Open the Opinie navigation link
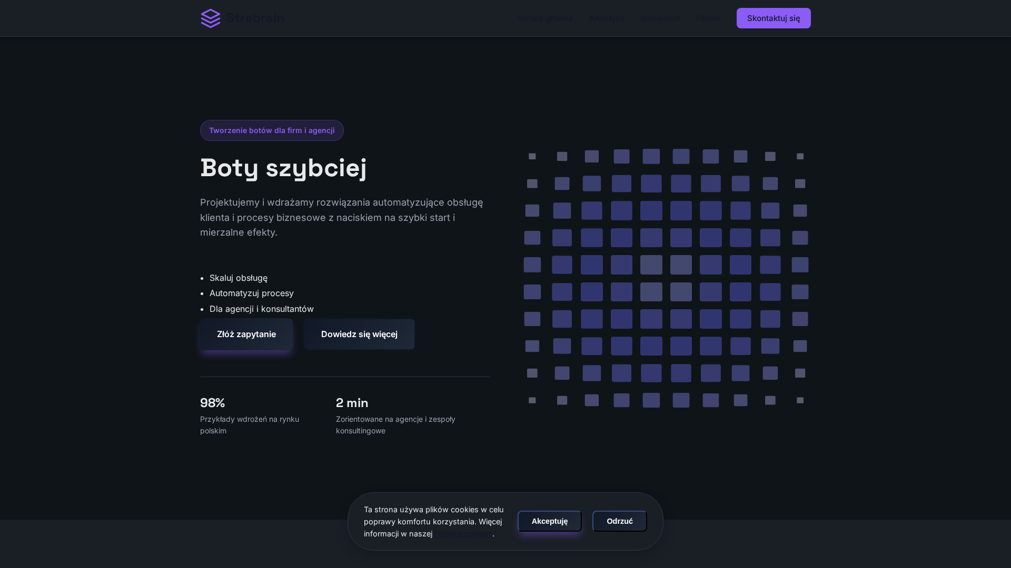 pos(708,18)
